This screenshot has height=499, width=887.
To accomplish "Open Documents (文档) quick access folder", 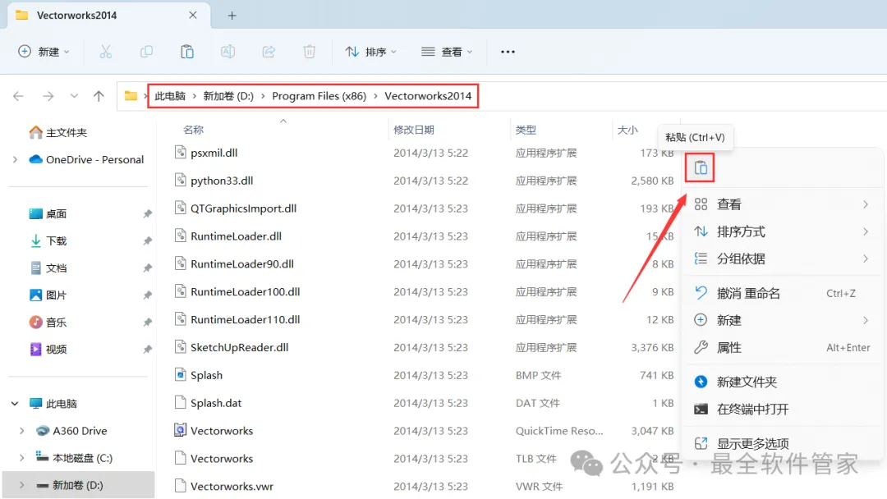I will click(48, 268).
